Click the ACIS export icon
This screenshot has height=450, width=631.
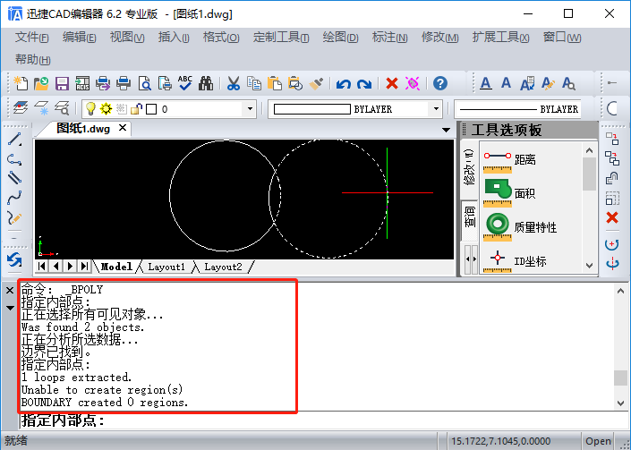pos(82,83)
